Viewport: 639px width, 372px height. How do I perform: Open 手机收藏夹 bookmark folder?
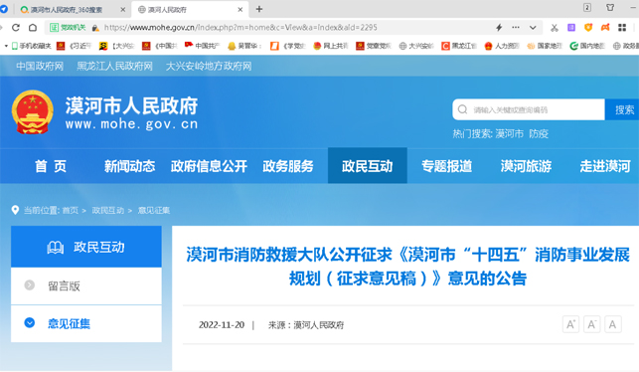pos(32,46)
